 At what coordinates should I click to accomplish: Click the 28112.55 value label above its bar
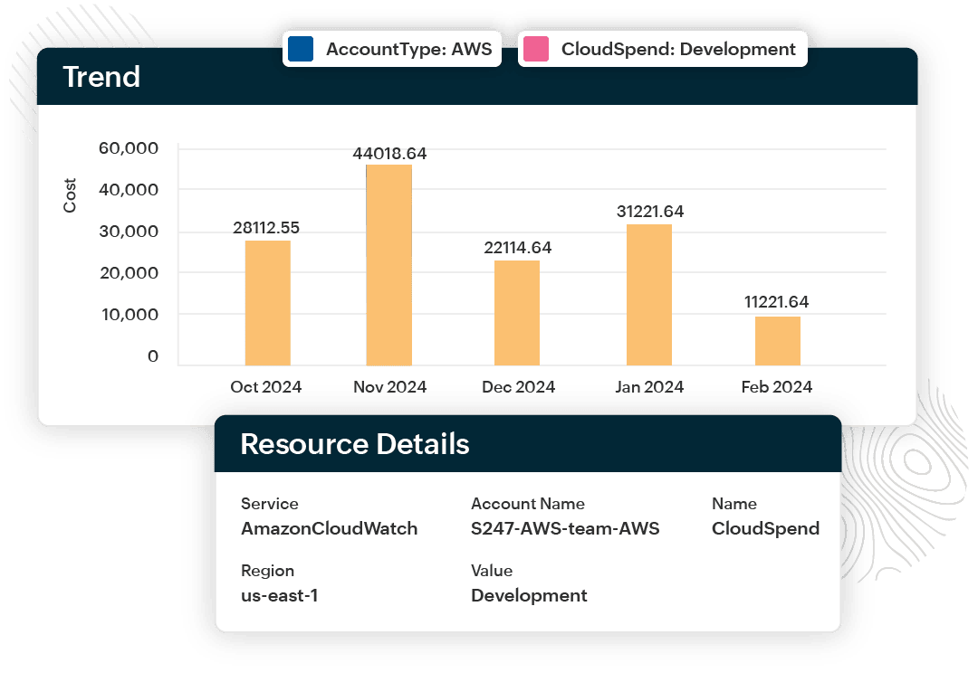point(268,227)
